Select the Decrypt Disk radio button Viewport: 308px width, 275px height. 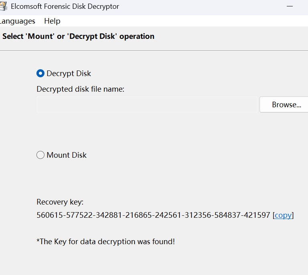tap(40, 73)
